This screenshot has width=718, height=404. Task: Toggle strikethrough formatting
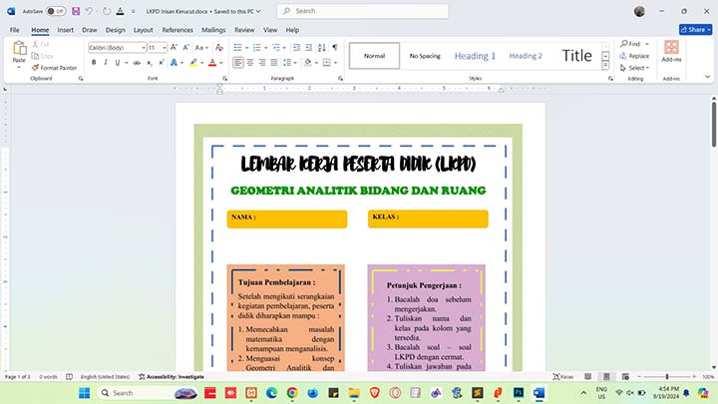click(x=135, y=62)
